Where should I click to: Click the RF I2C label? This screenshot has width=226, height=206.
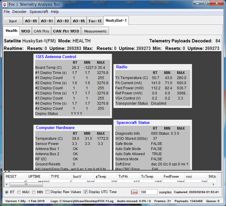(x=41, y=159)
